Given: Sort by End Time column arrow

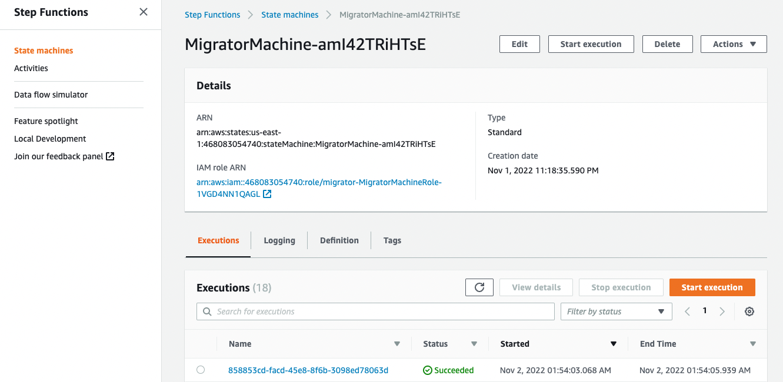Looking at the screenshot, I should tap(753, 344).
